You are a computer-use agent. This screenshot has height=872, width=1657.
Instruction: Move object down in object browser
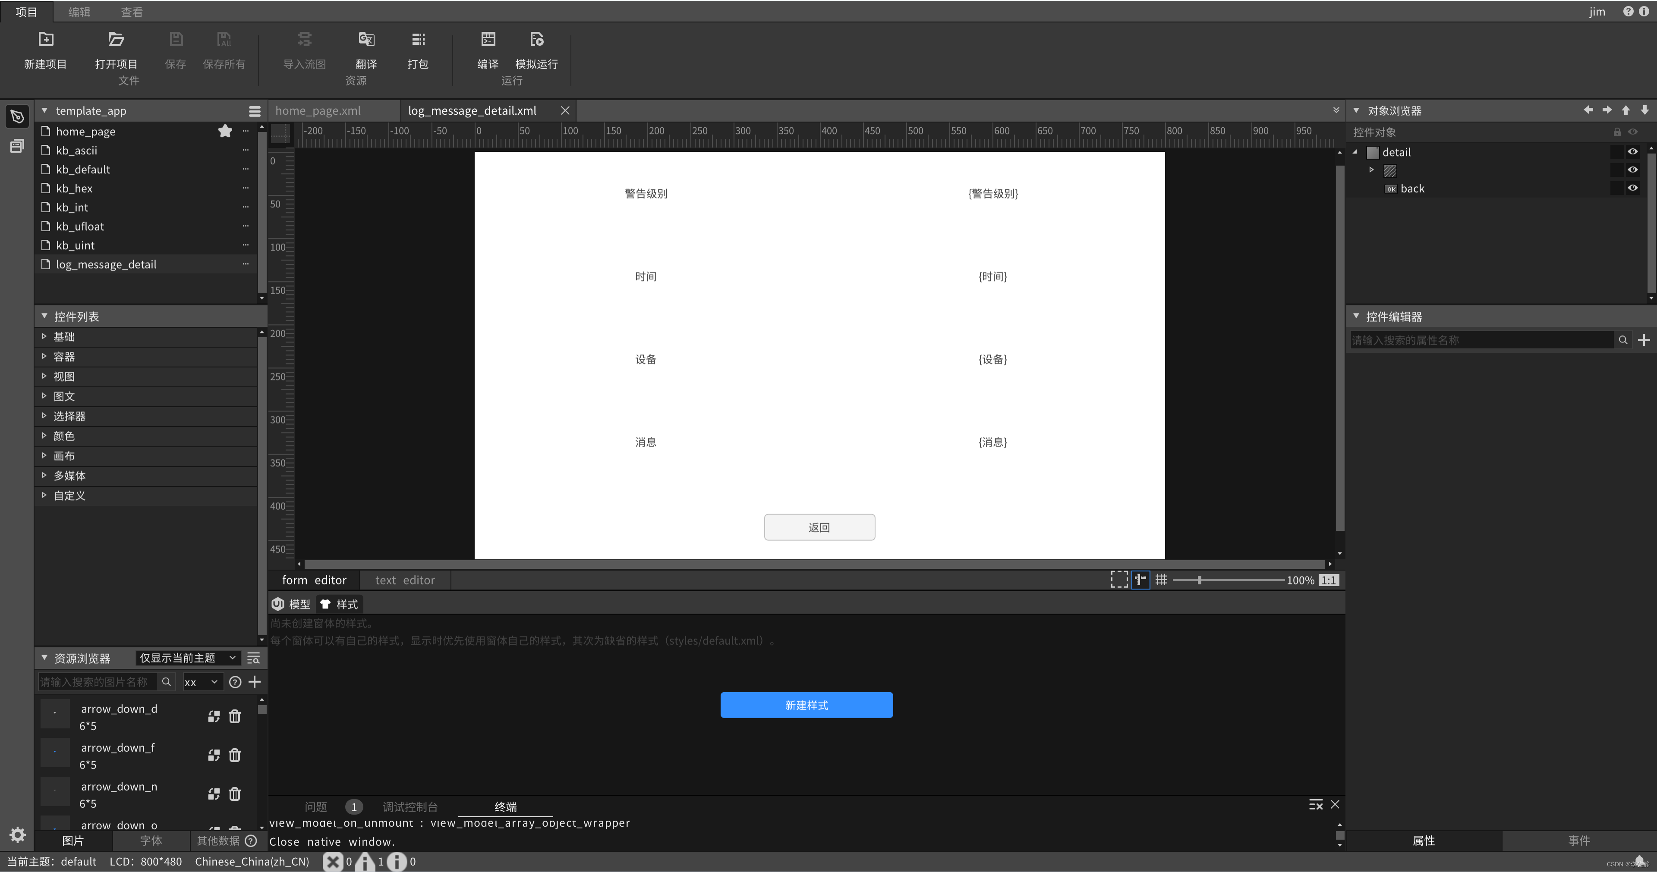pos(1645,110)
